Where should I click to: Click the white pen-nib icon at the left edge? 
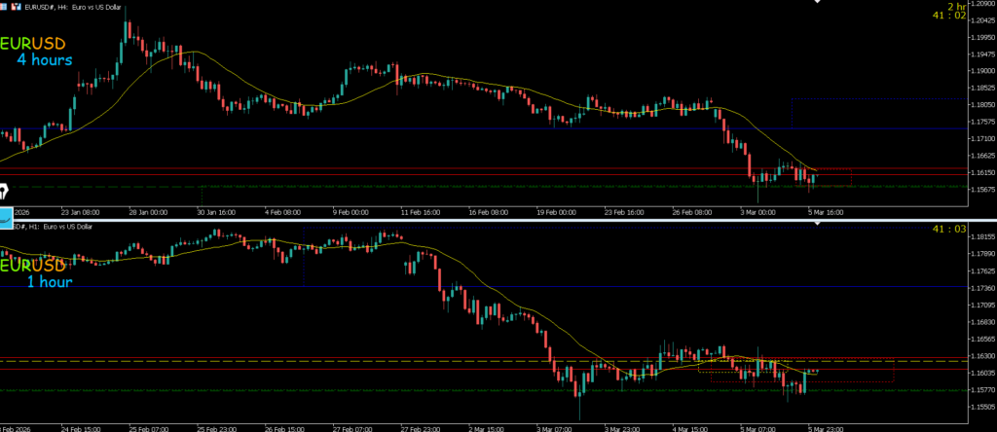[x=4, y=190]
